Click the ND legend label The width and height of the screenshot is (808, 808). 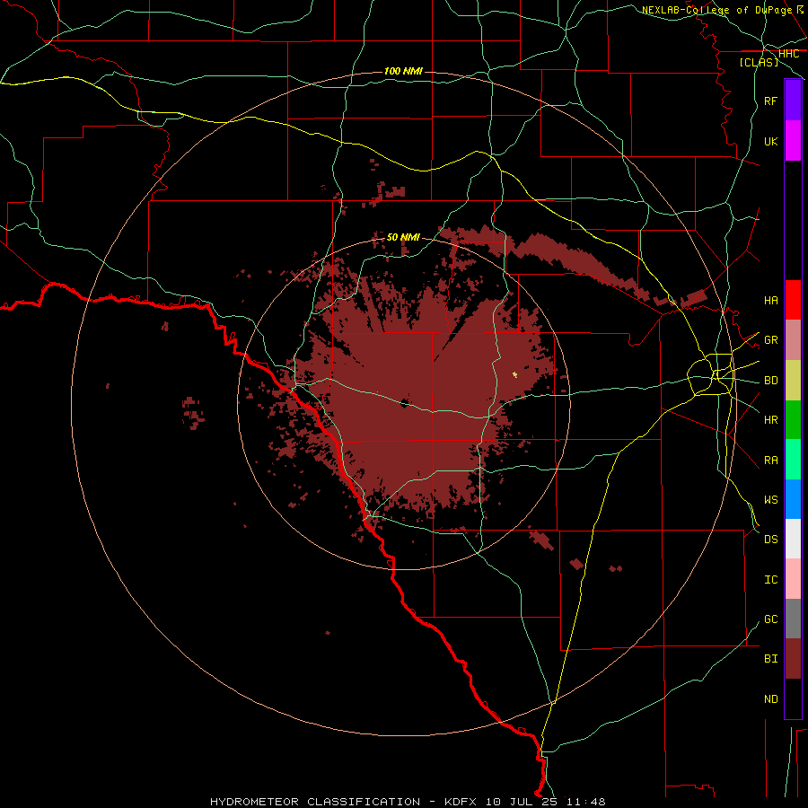click(x=770, y=699)
